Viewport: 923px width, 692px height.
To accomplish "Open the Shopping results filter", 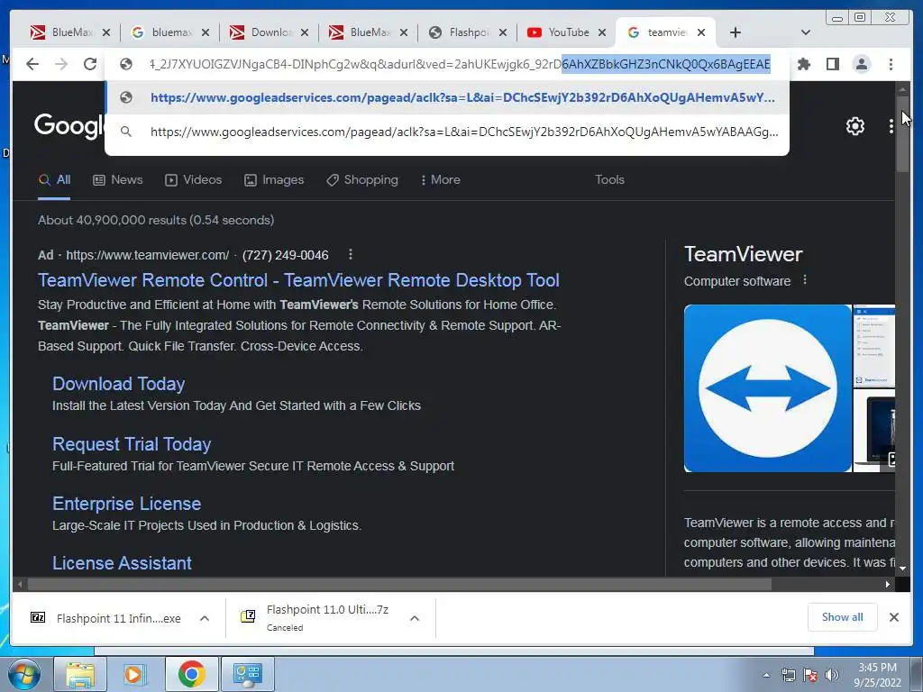I will pyautogui.click(x=362, y=180).
